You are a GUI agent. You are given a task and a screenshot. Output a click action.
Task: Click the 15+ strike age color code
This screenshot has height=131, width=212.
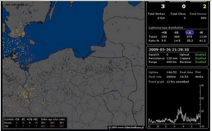(43, 123)
